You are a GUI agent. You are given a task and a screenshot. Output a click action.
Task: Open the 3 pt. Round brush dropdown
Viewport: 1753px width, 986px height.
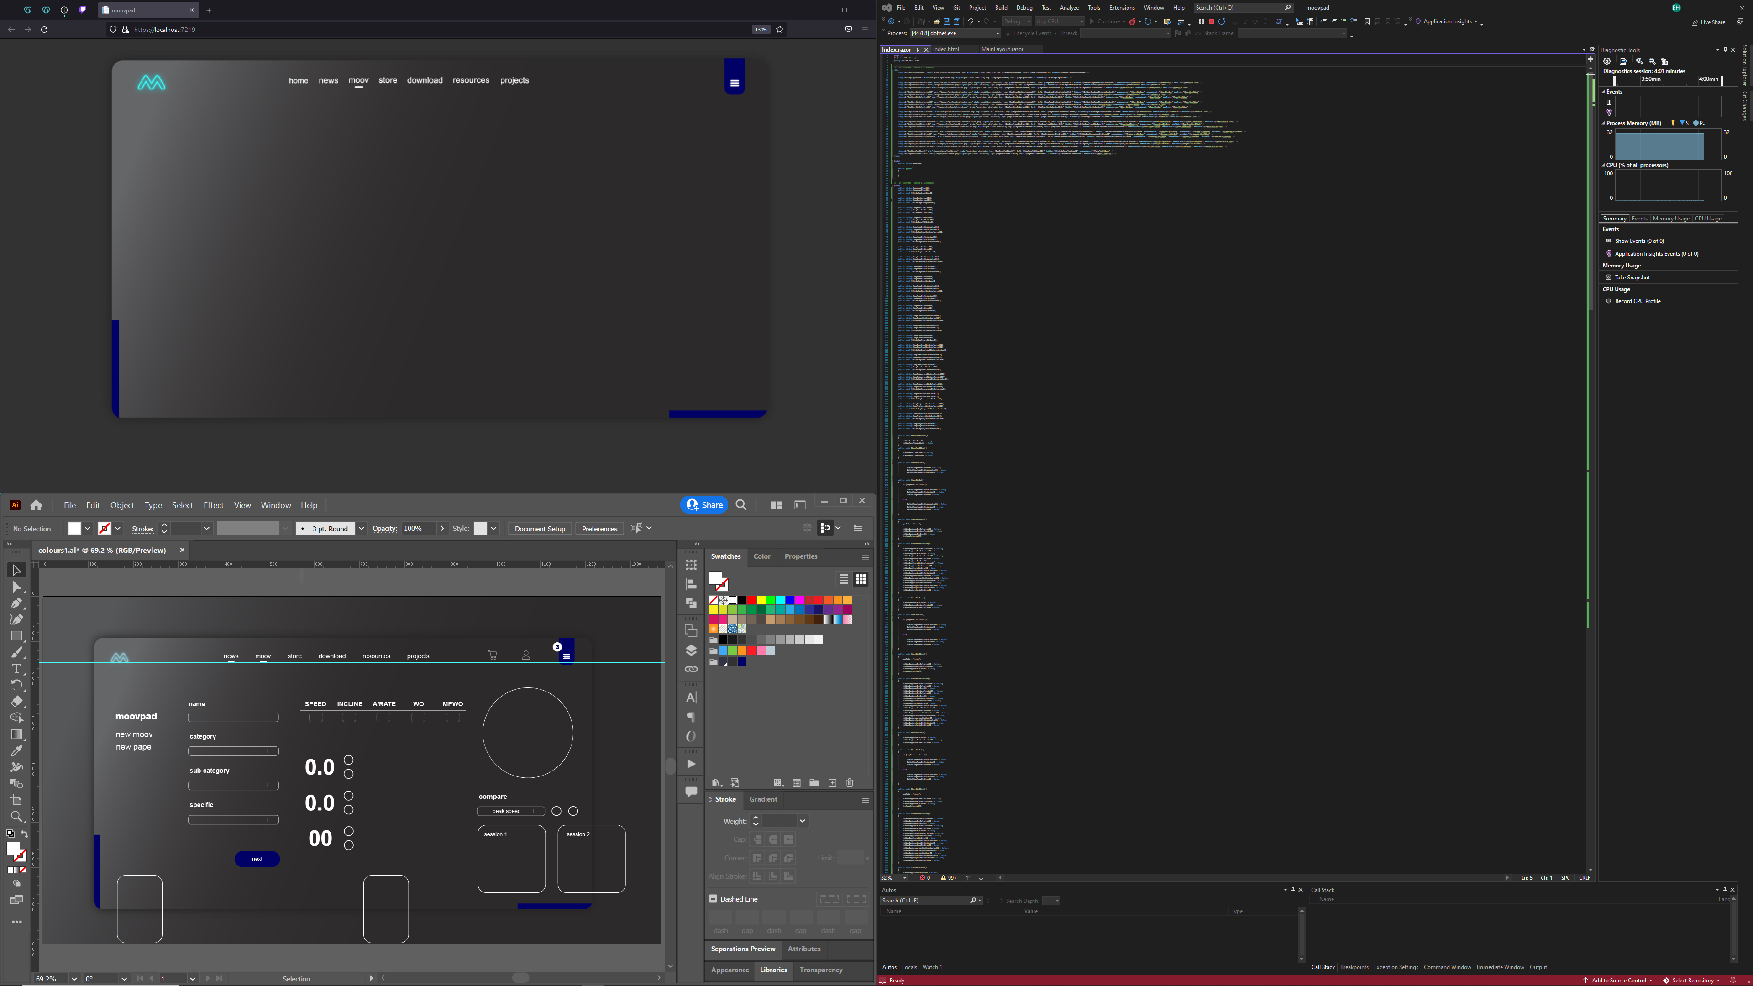pyautogui.click(x=362, y=529)
